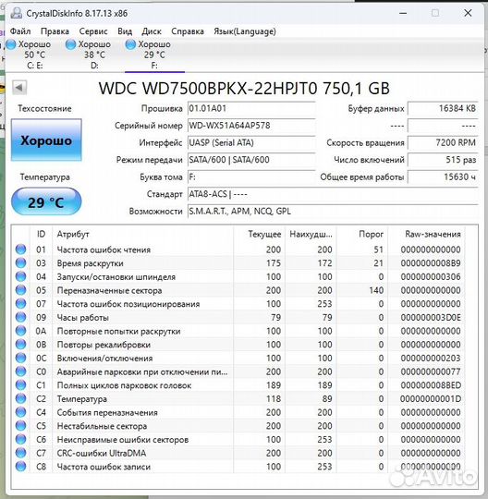Select the Включения/отключения row
This screenshot has height=499, width=488.
(238, 358)
